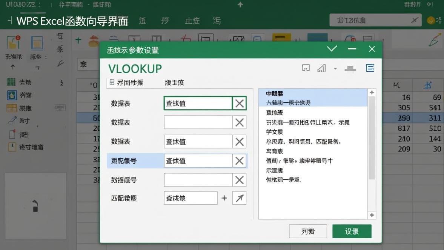Click the down arrow of description list scrollbar
Image resolution: width=444 pixels, height=250 pixels.
[372, 215]
